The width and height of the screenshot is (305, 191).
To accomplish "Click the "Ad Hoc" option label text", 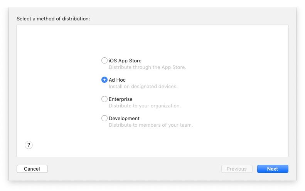I will coord(117,80).
